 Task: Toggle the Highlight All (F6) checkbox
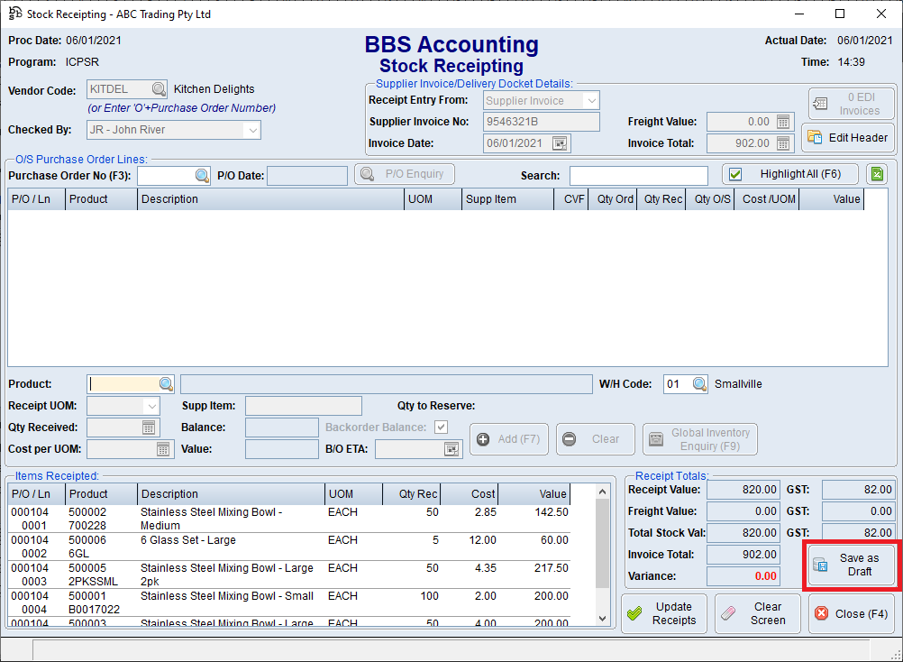coord(735,174)
